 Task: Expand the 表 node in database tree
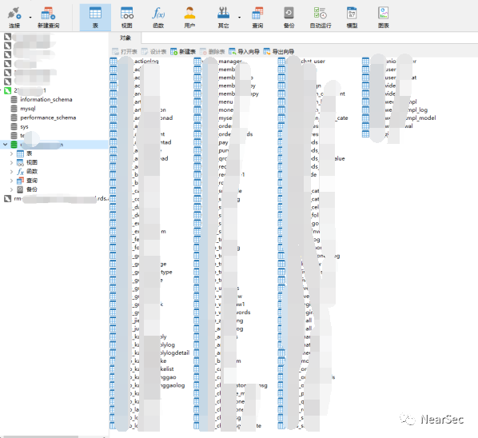(x=11, y=153)
